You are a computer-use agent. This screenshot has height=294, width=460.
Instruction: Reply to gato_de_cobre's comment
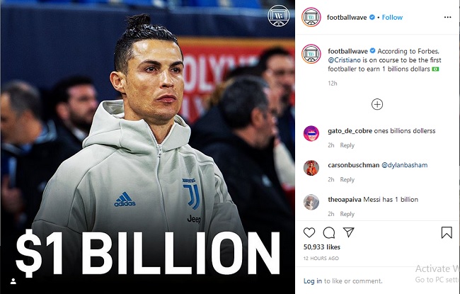pos(347,145)
